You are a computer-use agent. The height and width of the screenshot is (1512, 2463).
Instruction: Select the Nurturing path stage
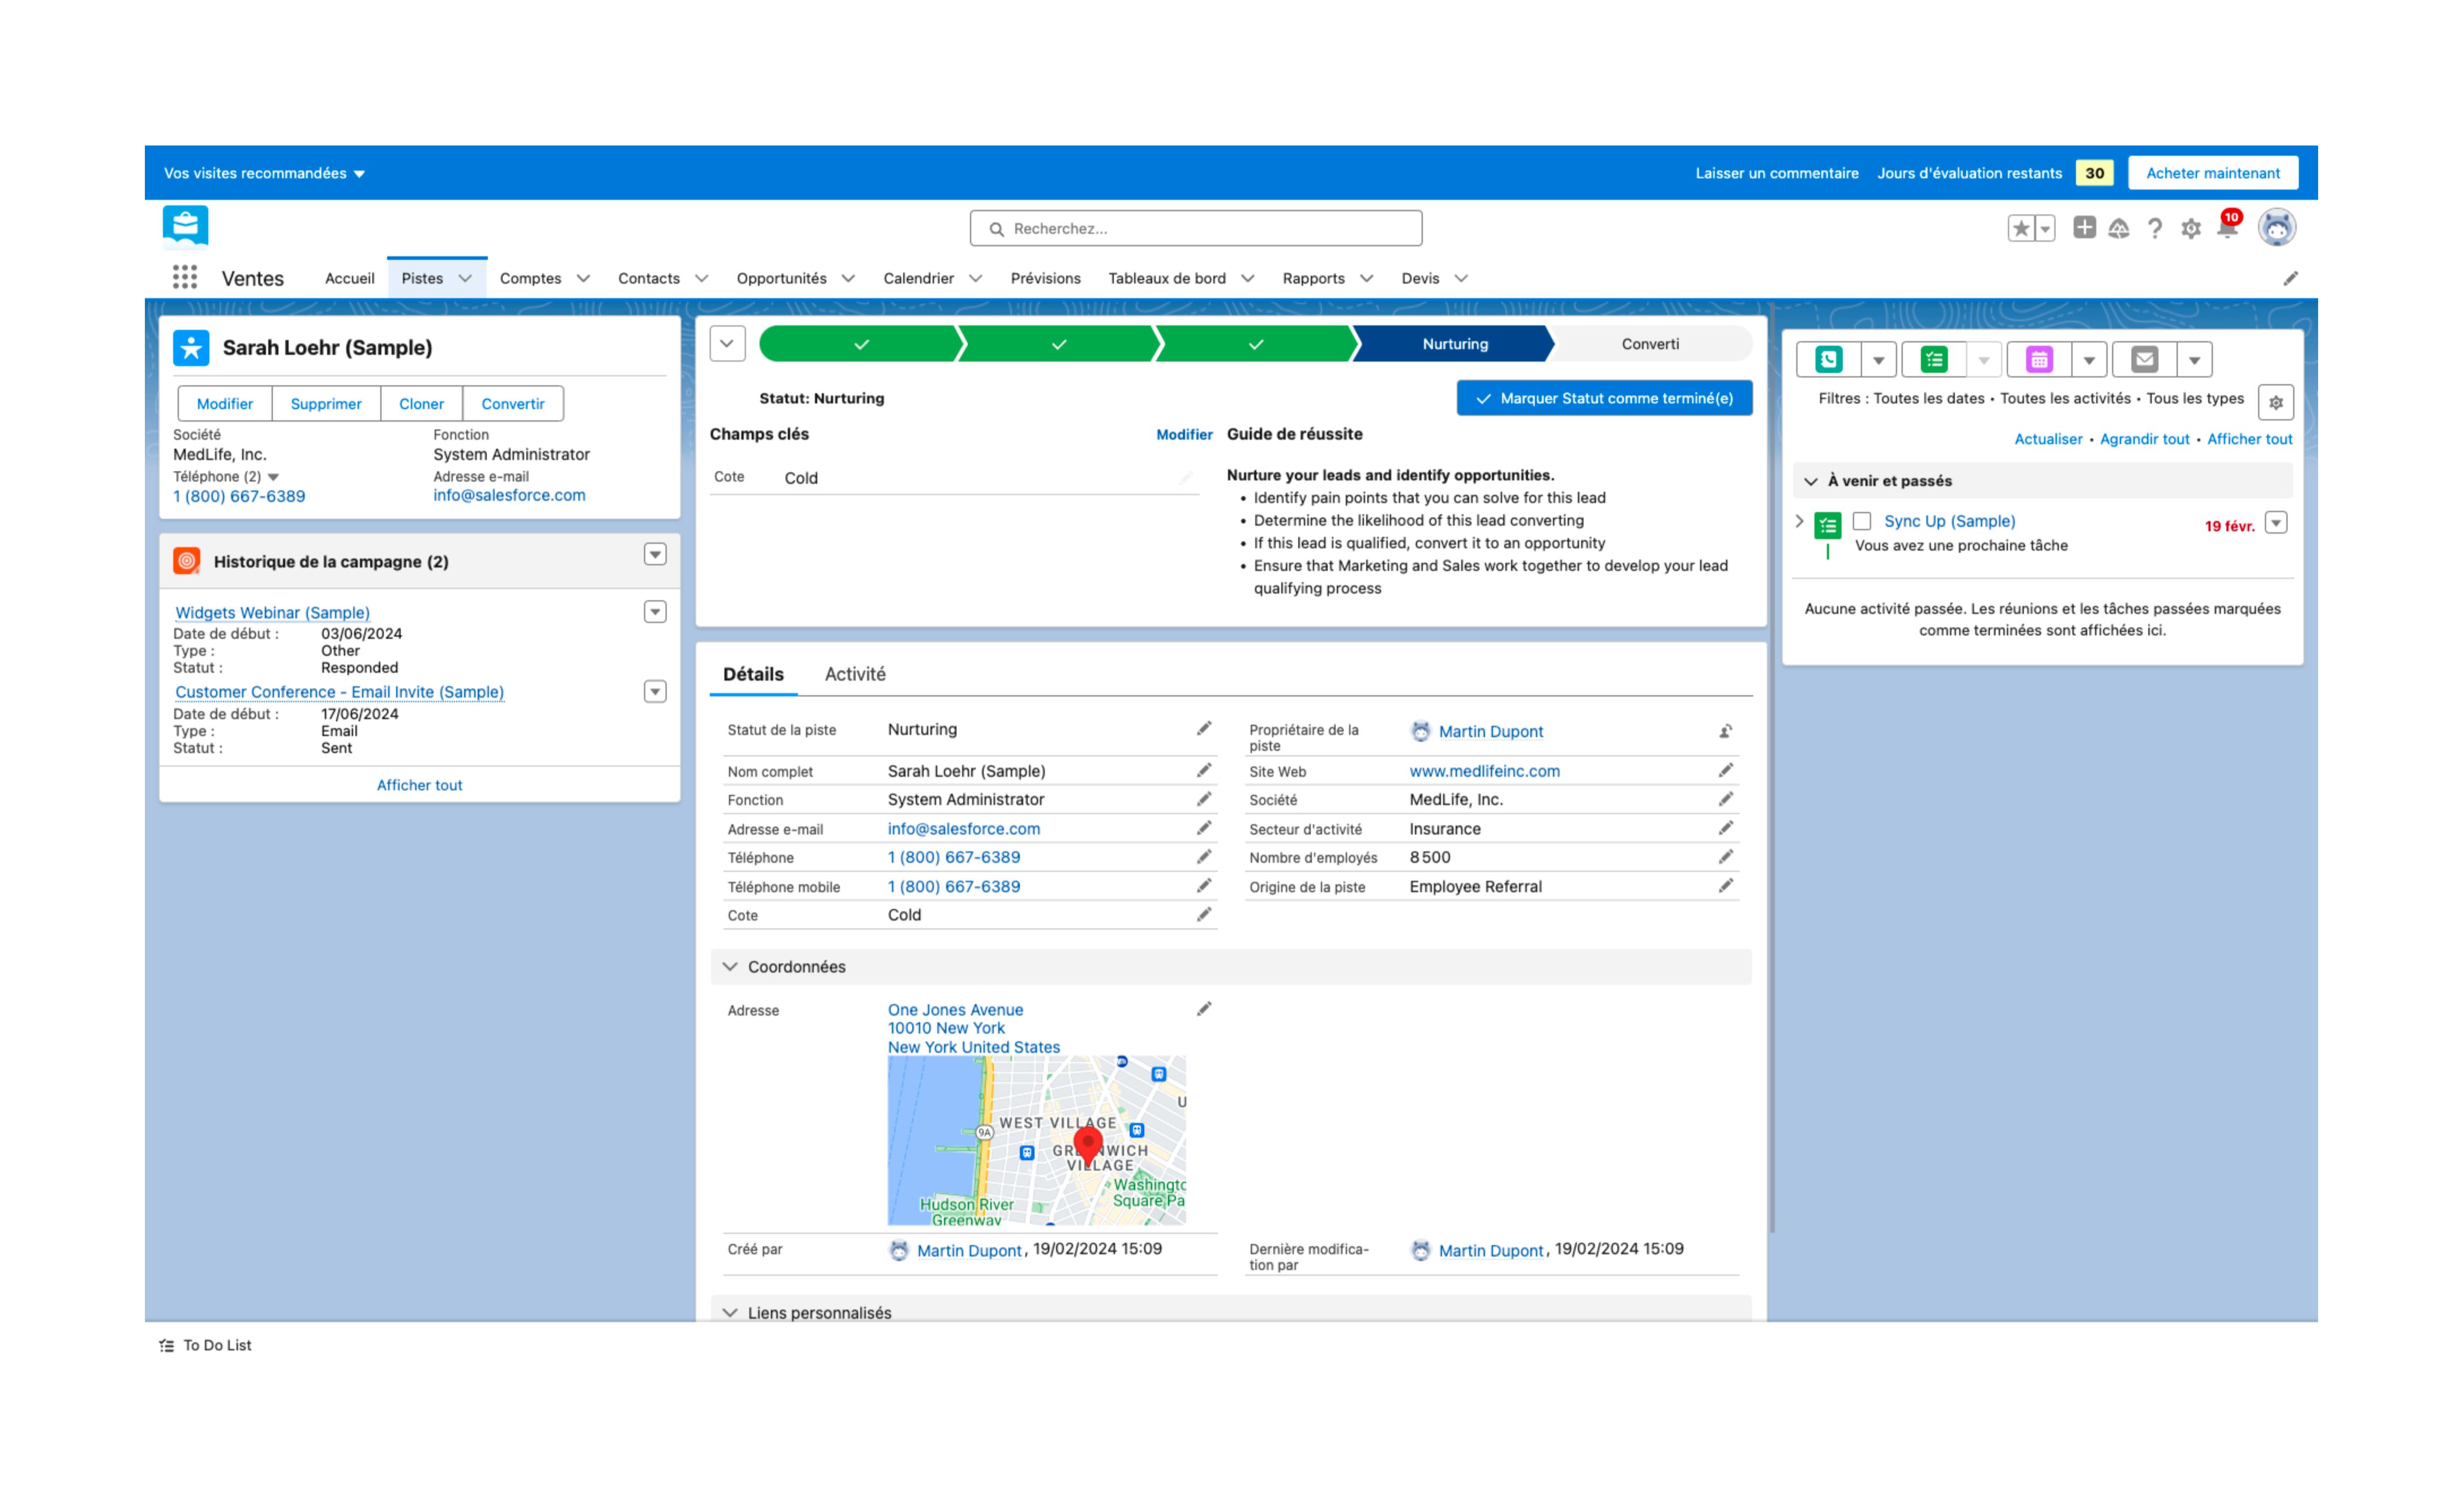pyautogui.click(x=1453, y=344)
